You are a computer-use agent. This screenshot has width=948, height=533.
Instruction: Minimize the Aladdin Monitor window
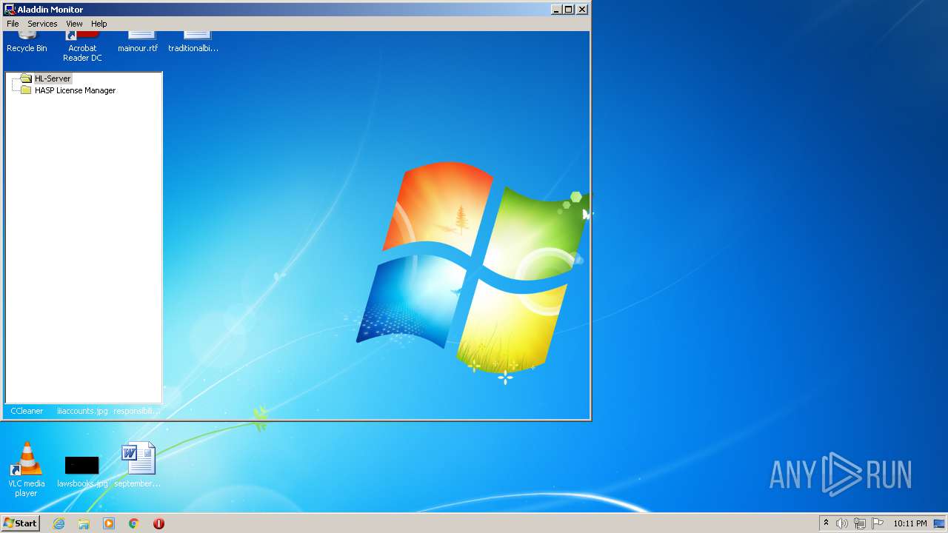556,10
